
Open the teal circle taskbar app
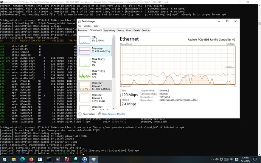click(76, 159)
